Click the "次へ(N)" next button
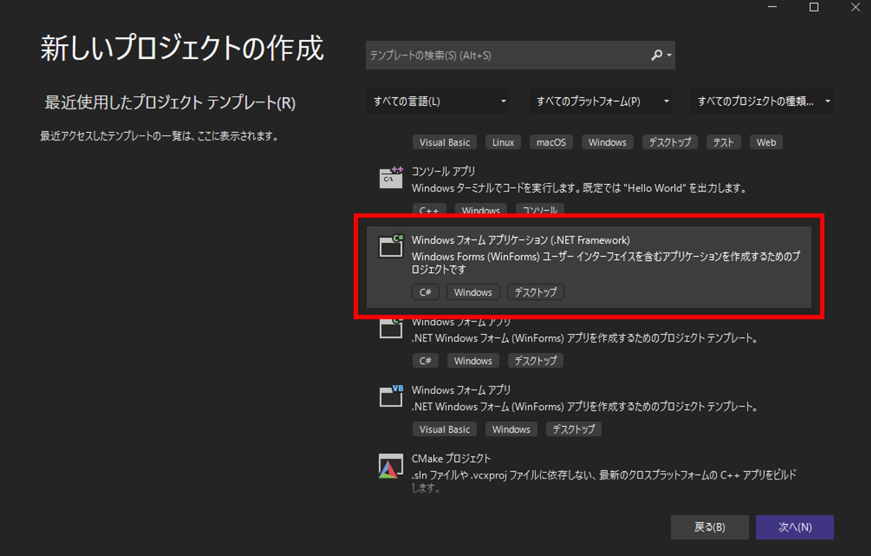Viewport: 871px width, 556px height. pos(795,527)
